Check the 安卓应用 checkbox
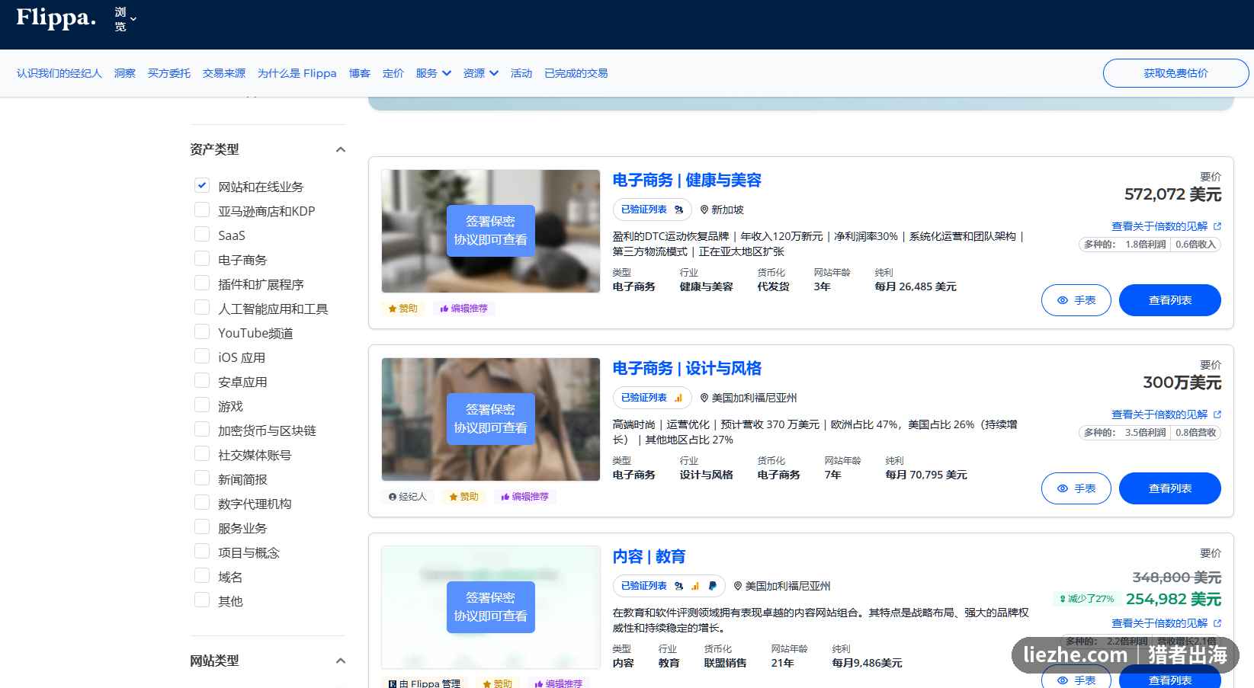This screenshot has width=1254, height=688. coord(202,380)
